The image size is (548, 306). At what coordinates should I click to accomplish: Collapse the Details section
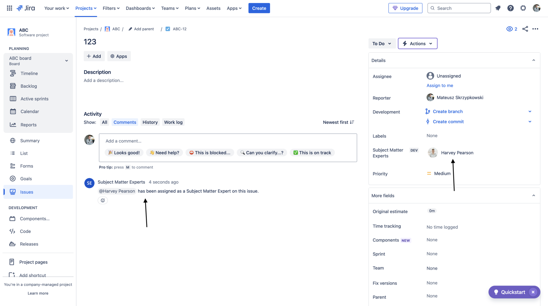point(534,61)
